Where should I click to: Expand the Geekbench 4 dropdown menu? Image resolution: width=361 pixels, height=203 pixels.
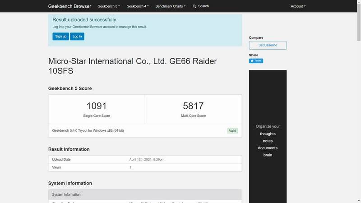(138, 6)
